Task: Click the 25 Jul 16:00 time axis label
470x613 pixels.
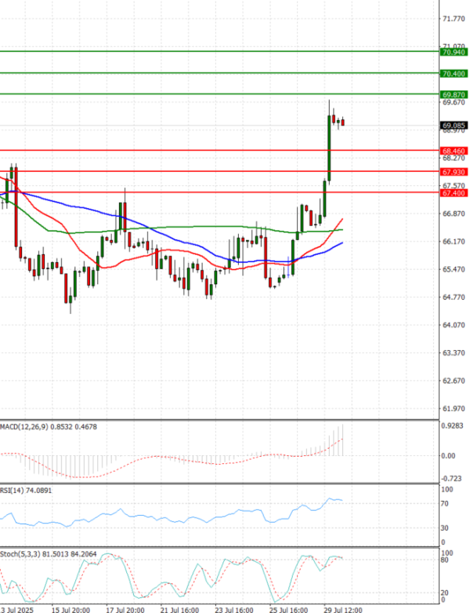Action: click(x=288, y=610)
